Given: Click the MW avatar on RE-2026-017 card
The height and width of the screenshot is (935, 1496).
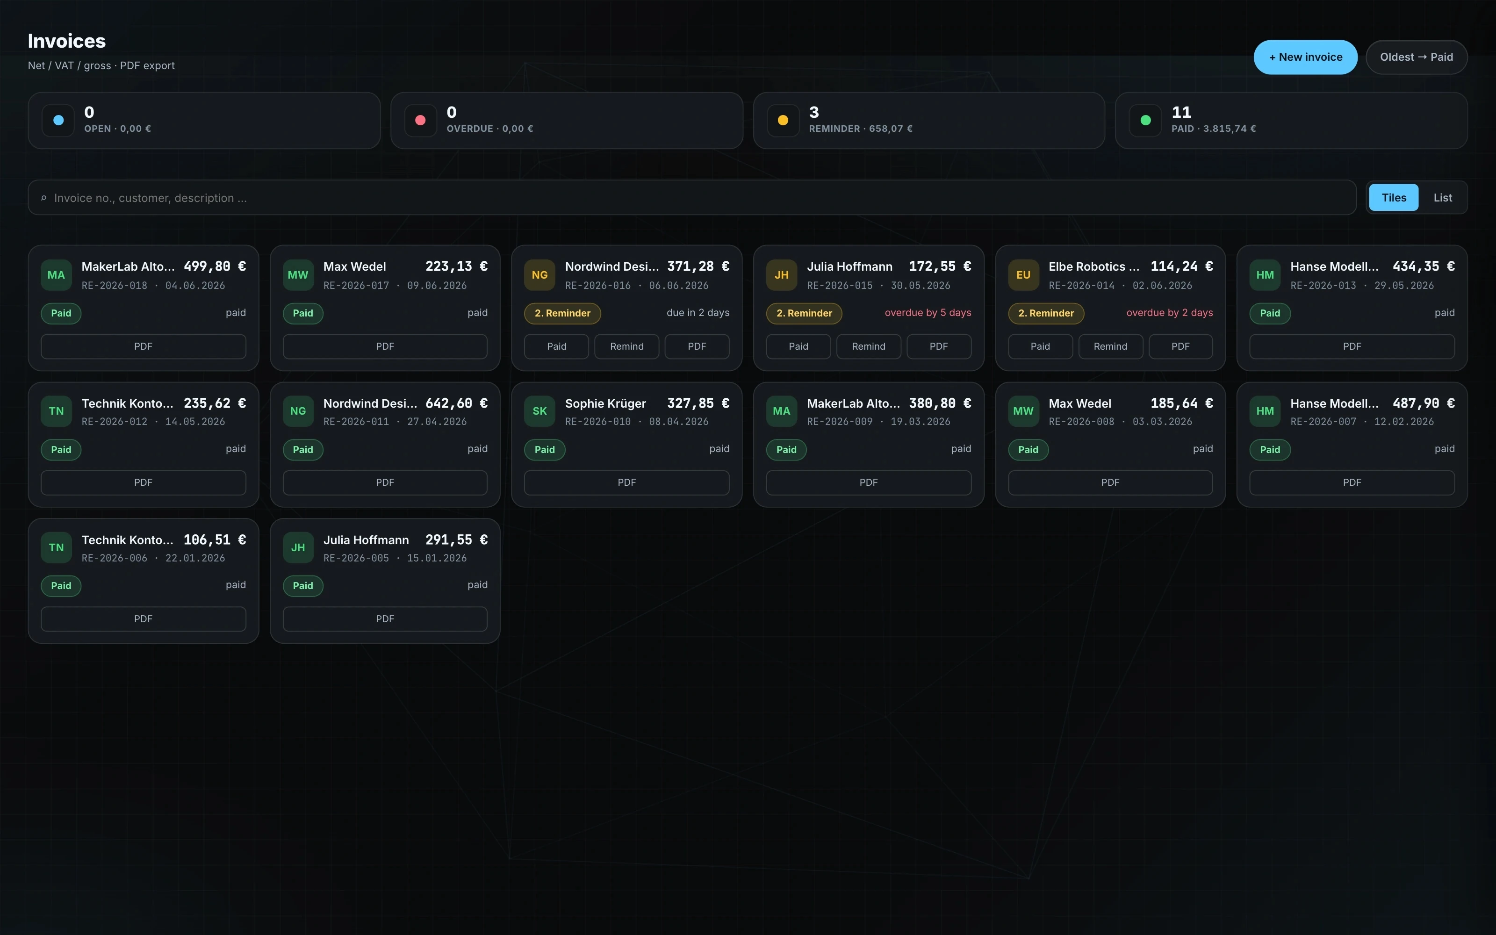Looking at the screenshot, I should [298, 275].
